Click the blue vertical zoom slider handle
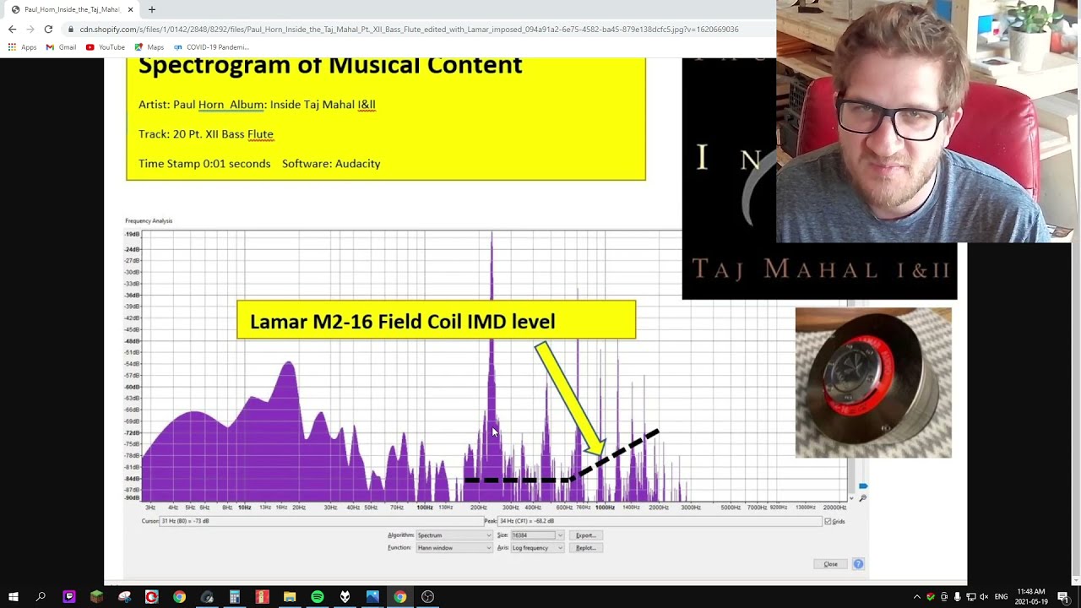The height and width of the screenshot is (608, 1081). (x=862, y=486)
